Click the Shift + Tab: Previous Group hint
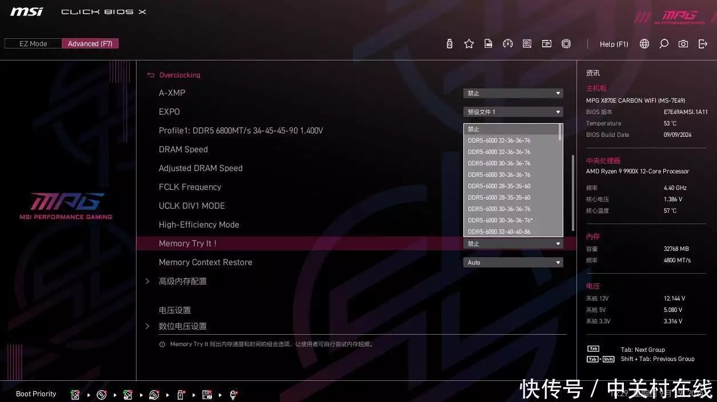Screen dimensions: 717x402 (658, 359)
